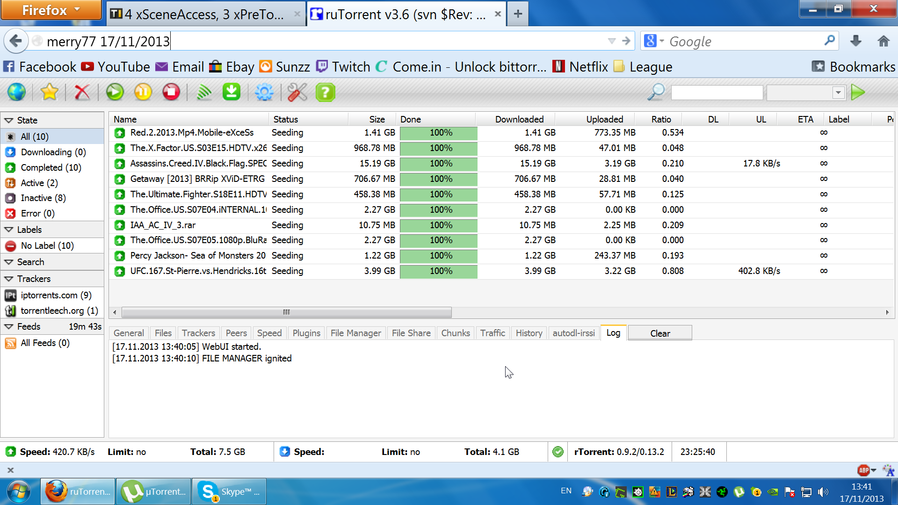Open the Trackers details tab
The image size is (898, 505).
pos(198,333)
